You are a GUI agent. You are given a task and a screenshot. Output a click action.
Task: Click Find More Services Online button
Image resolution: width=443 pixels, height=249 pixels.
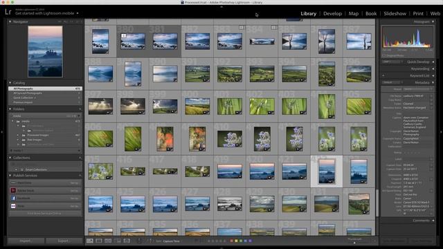coord(44,214)
